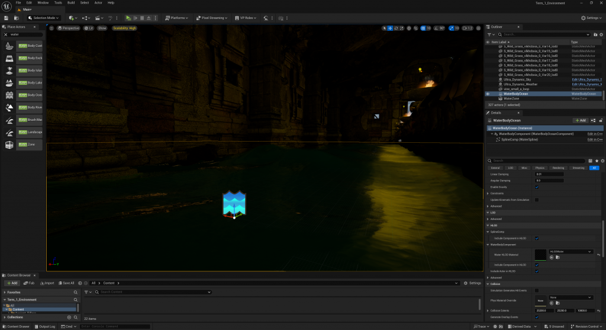Image resolution: width=606 pixels, height=330 pixels.
Task: Open the File menu
Action: tap(18, 3)
